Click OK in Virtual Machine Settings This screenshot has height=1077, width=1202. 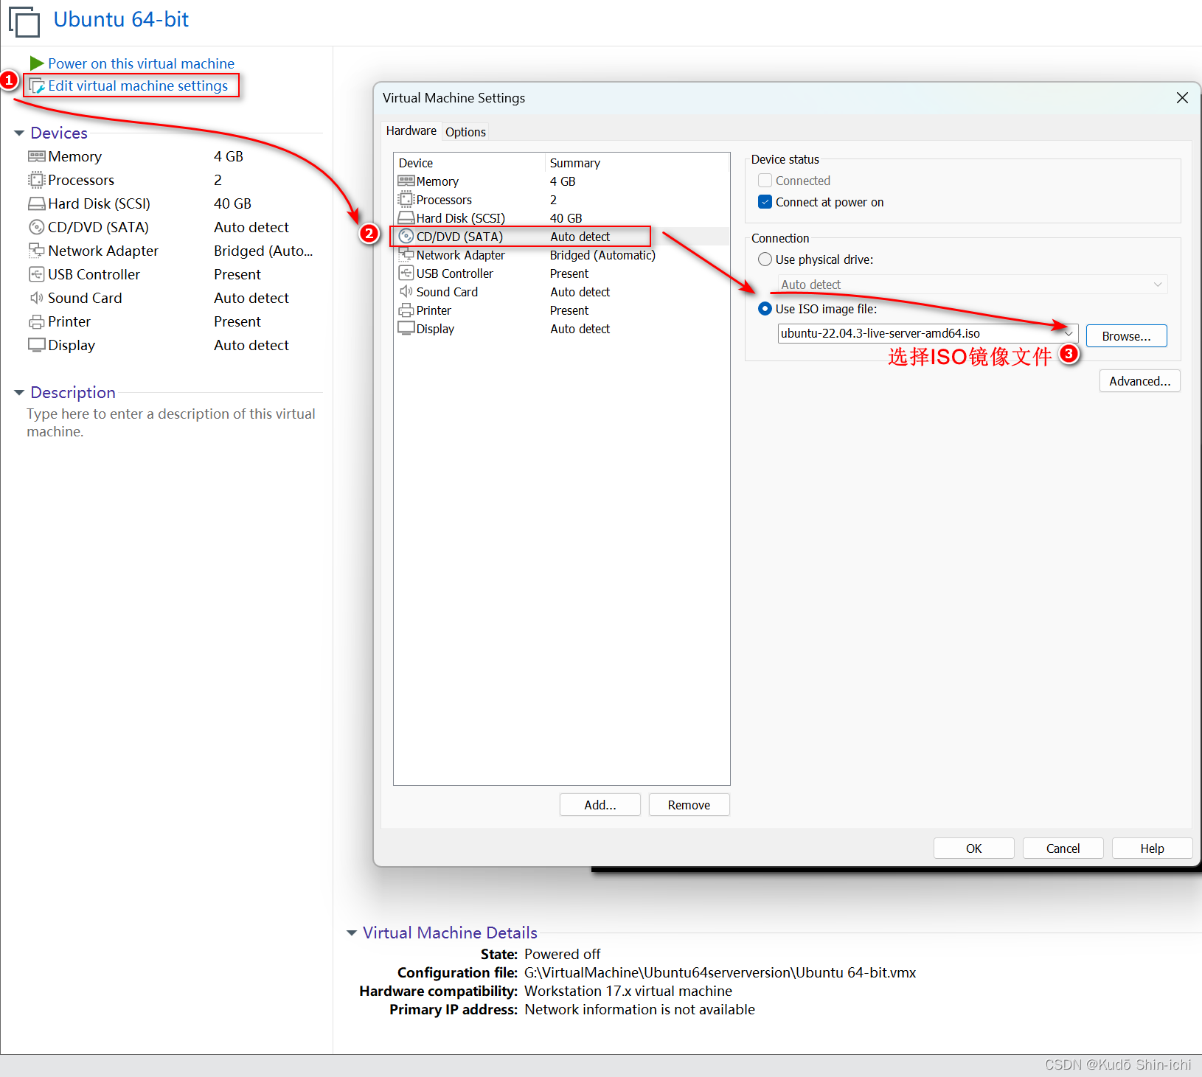[973, 848]
